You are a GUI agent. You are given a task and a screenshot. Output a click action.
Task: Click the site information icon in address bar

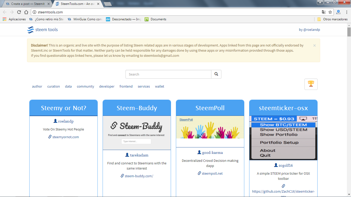coord(34,12)
